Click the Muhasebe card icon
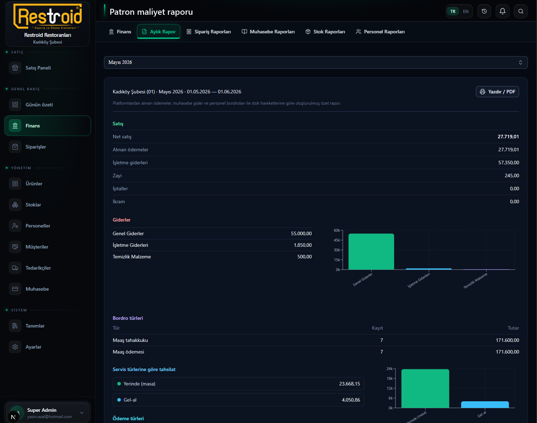537x423 pixels. click(x=15, y=289)
